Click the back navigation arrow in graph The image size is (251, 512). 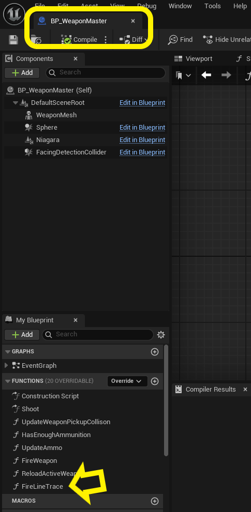pos(206,75)
